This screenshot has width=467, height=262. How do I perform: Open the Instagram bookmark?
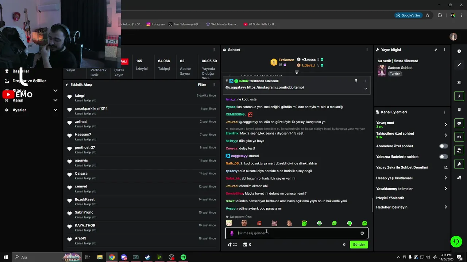[x=155, y=24]
